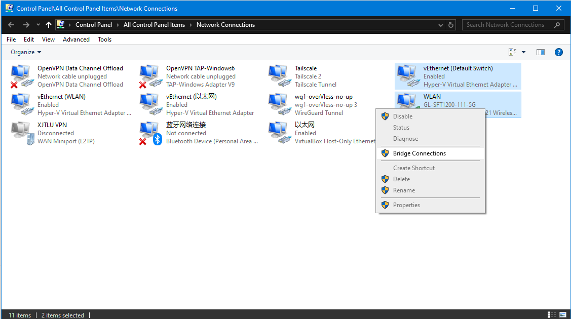The image size is (571, 319).
Task: Open the More view options arrow
Action: [524, 52]
